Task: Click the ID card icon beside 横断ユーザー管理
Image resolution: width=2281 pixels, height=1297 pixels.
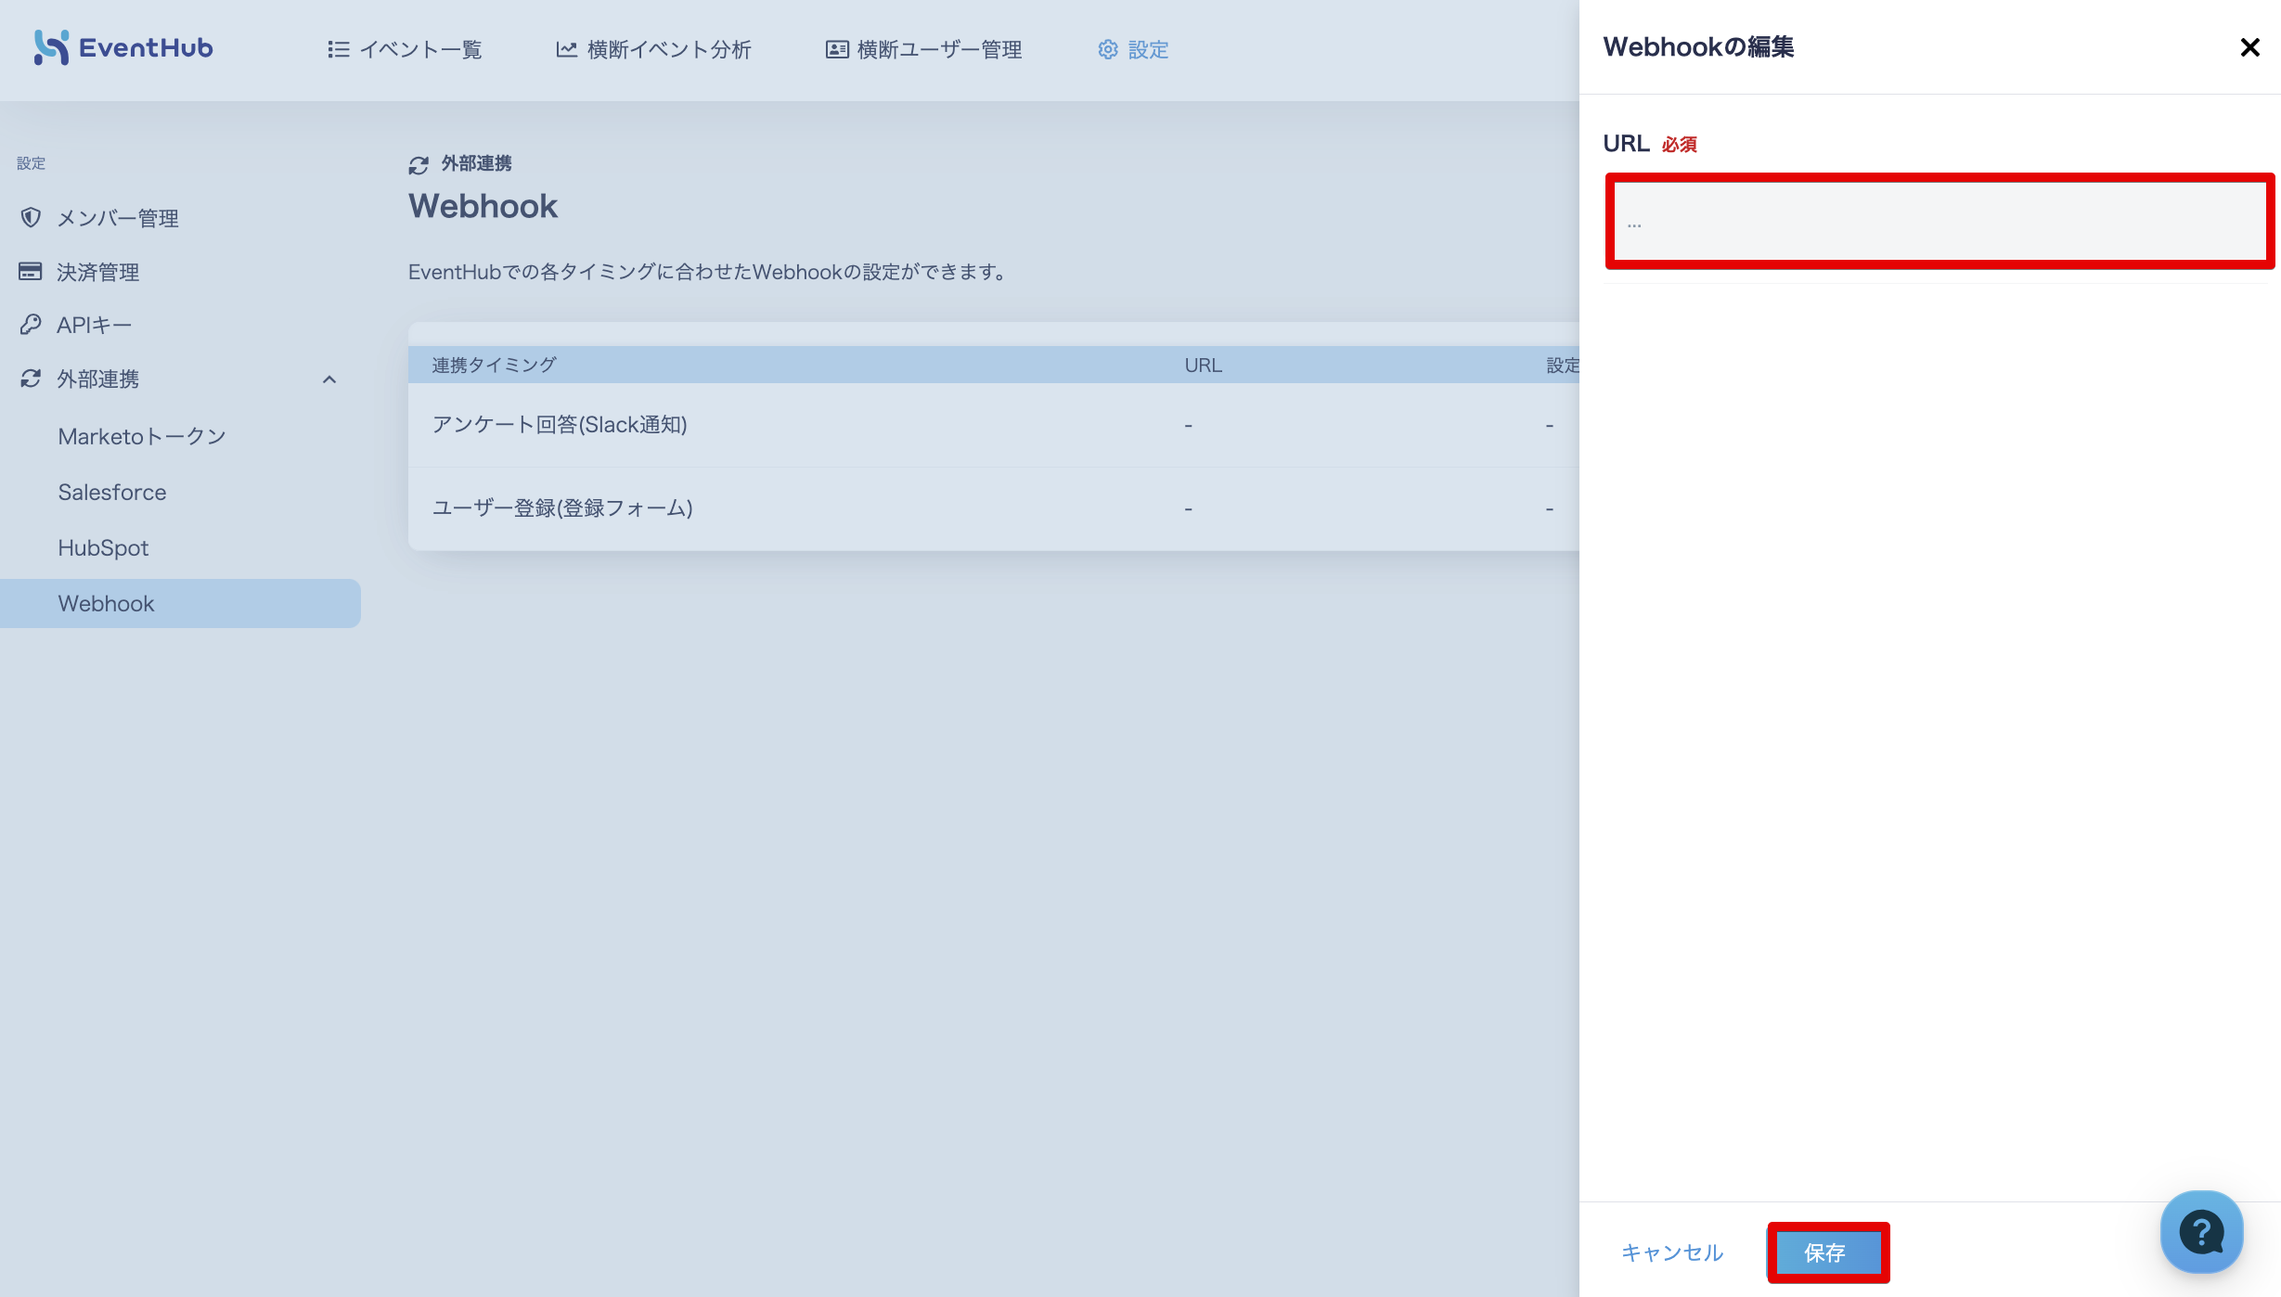Action: coord(837,49)
